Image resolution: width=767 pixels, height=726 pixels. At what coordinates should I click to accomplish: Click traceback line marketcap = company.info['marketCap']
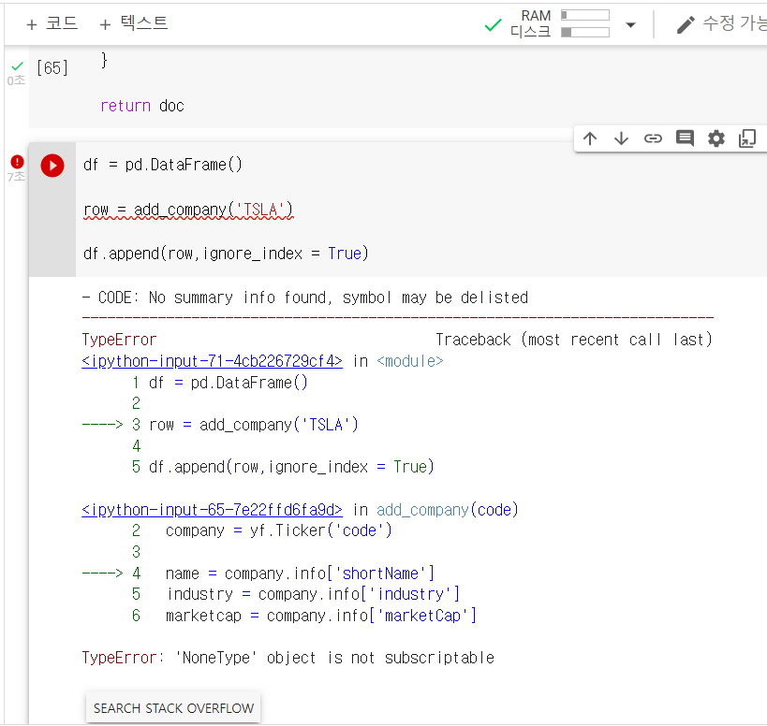coord(321,616)
